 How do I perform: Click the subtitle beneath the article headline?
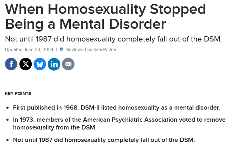[113, 39]
